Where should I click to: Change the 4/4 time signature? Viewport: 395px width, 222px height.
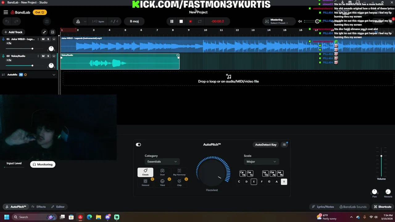point(114,21)
